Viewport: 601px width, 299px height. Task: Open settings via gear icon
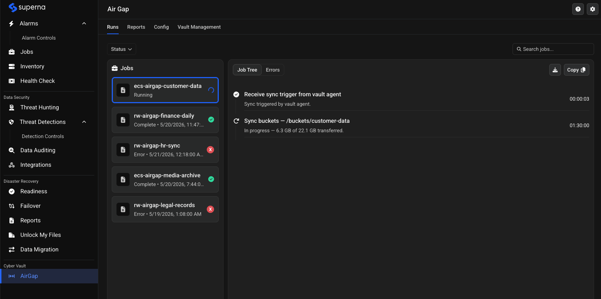click(593, 9)
